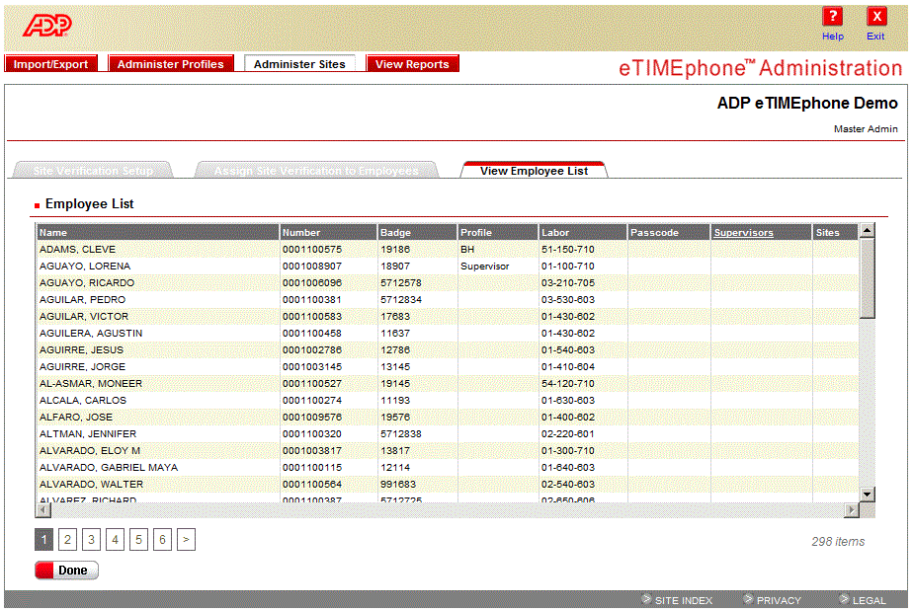
Task: Click the Privacy arrow icon in footer
Action: [x=748, y=598]
